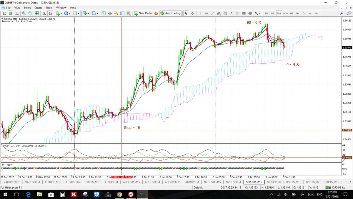This screenshot has height=199, width=353.
Task: Select the cursor arrow tool
Action: coord(186,13)
